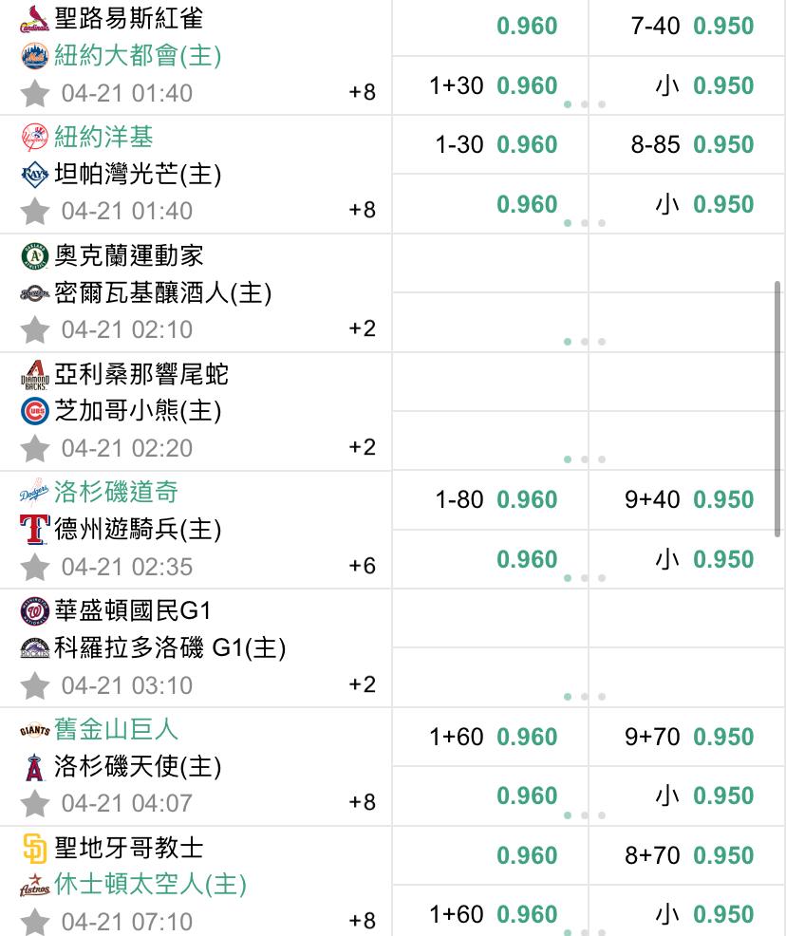Favorite the 04-21 02:10 Athletics game star
The image size is (786, 936).
[35, 329]
